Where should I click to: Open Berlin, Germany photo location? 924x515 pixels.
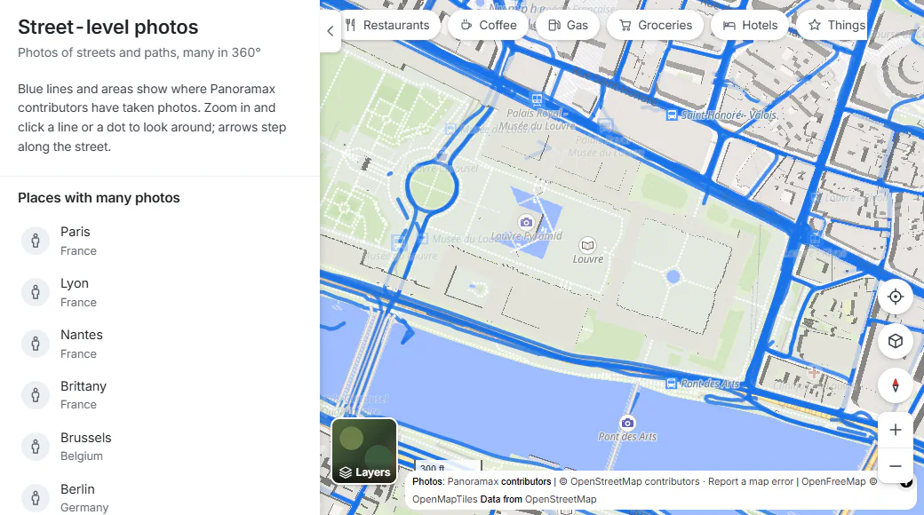(x=160, y=498)
